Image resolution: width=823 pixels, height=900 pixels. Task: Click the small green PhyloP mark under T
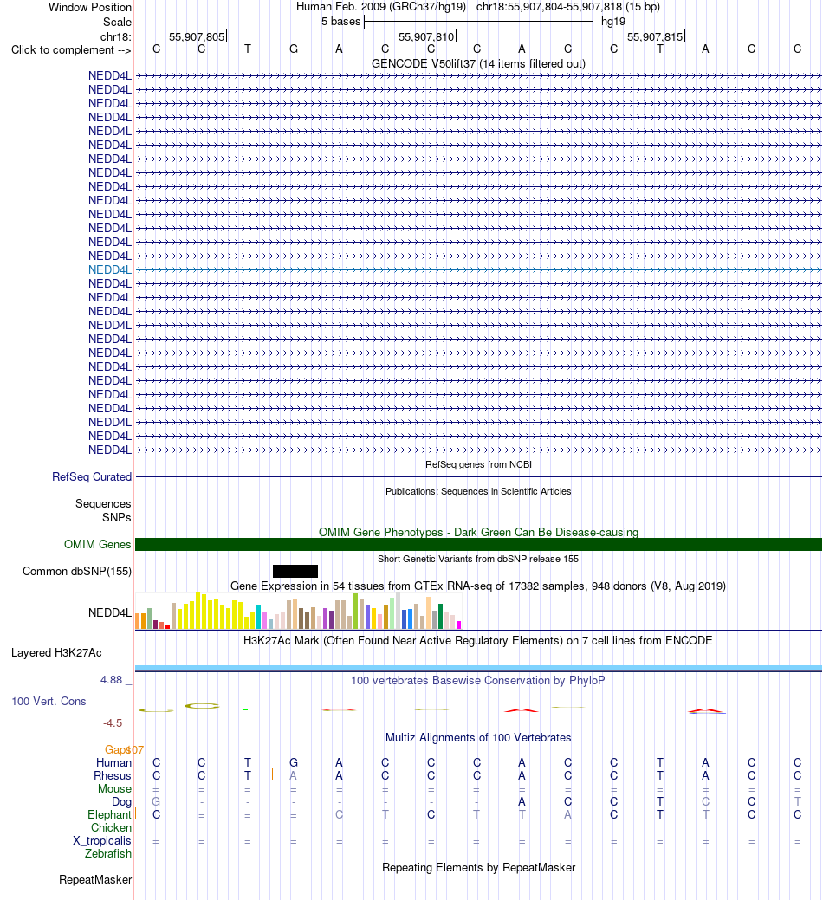click(x=245, y=709)
